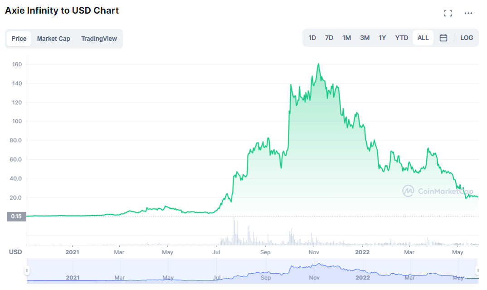This screenshot has width=487, height=290.
Task: Click the 120 y-axis price label
Action: pos(17,102)
